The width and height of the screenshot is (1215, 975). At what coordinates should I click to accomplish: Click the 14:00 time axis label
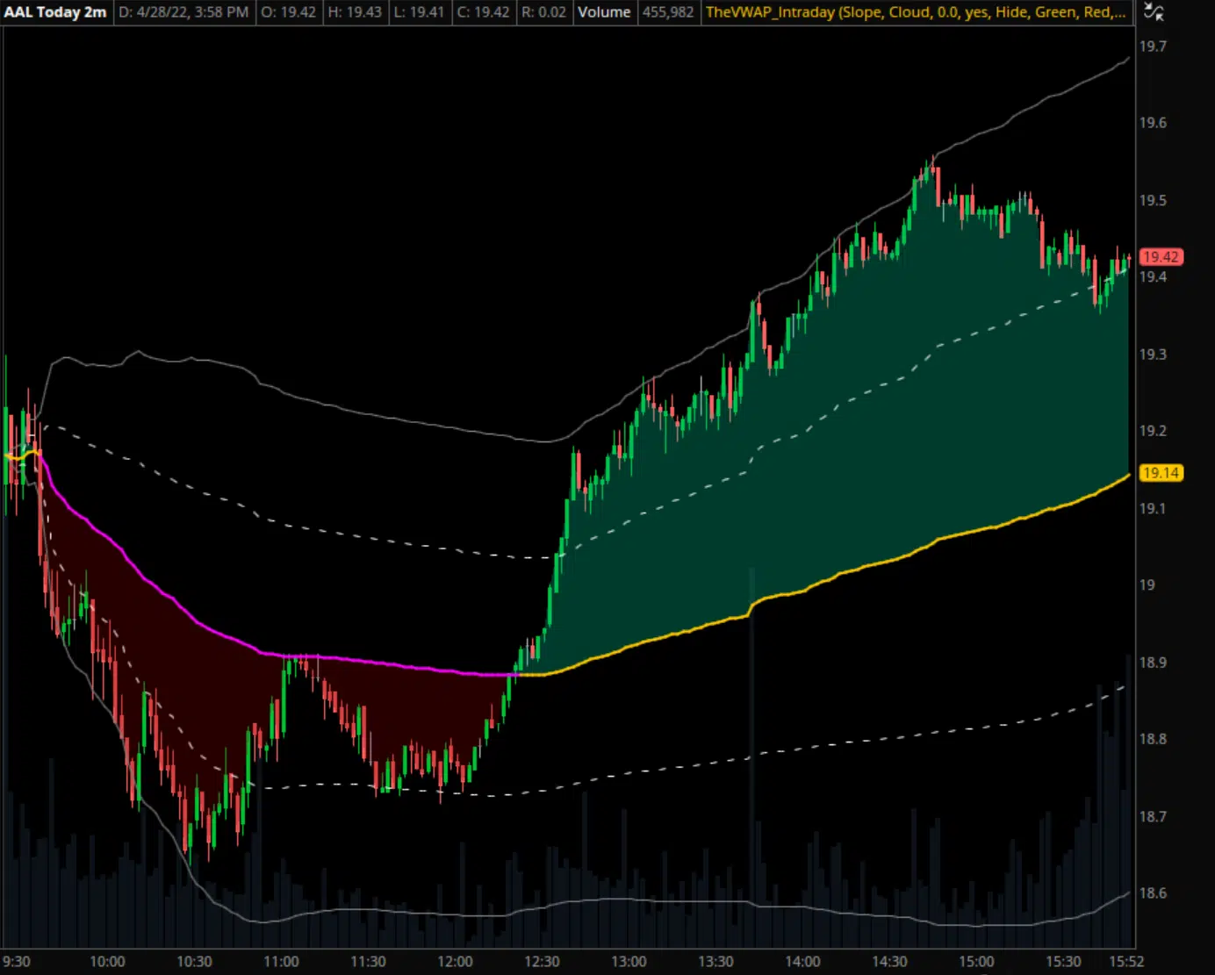[x=802, y=962]
